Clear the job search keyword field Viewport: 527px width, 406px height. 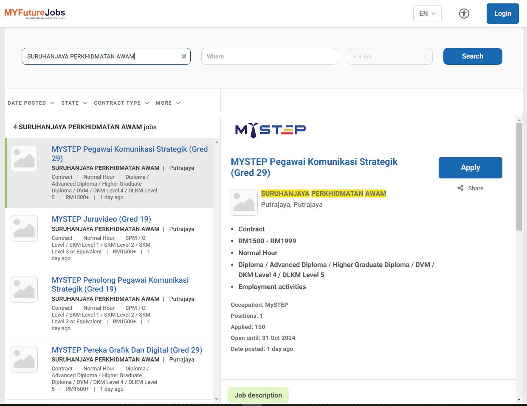[x=184, y=56]
